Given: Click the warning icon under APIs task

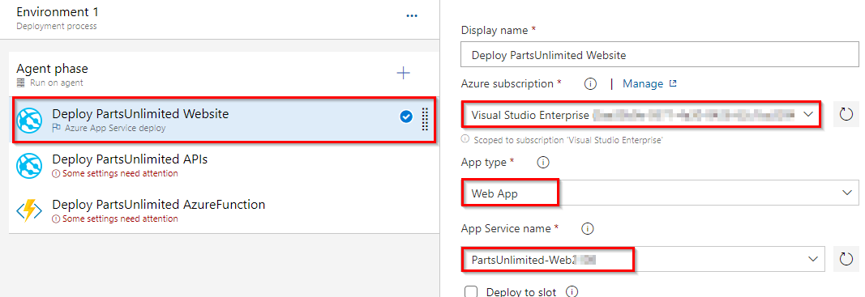Looking at the screenshot, I should pos(56,173).
